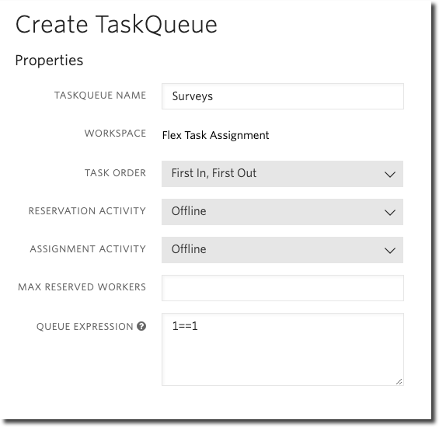Select the Flex Task Assignment workspace text

(x=215, y=135)
